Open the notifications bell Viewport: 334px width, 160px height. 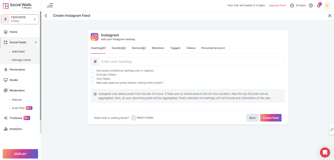319,6
